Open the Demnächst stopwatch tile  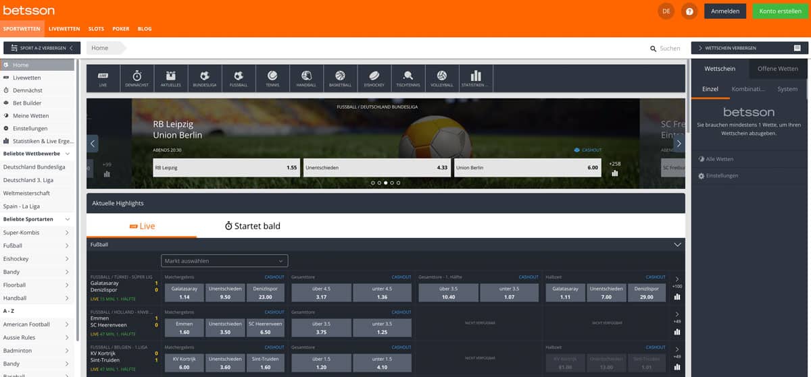137,78
